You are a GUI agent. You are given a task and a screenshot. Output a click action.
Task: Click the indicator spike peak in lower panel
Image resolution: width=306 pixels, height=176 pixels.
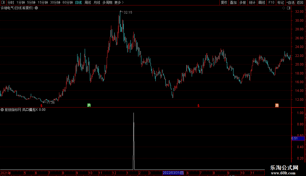[134, 113]
